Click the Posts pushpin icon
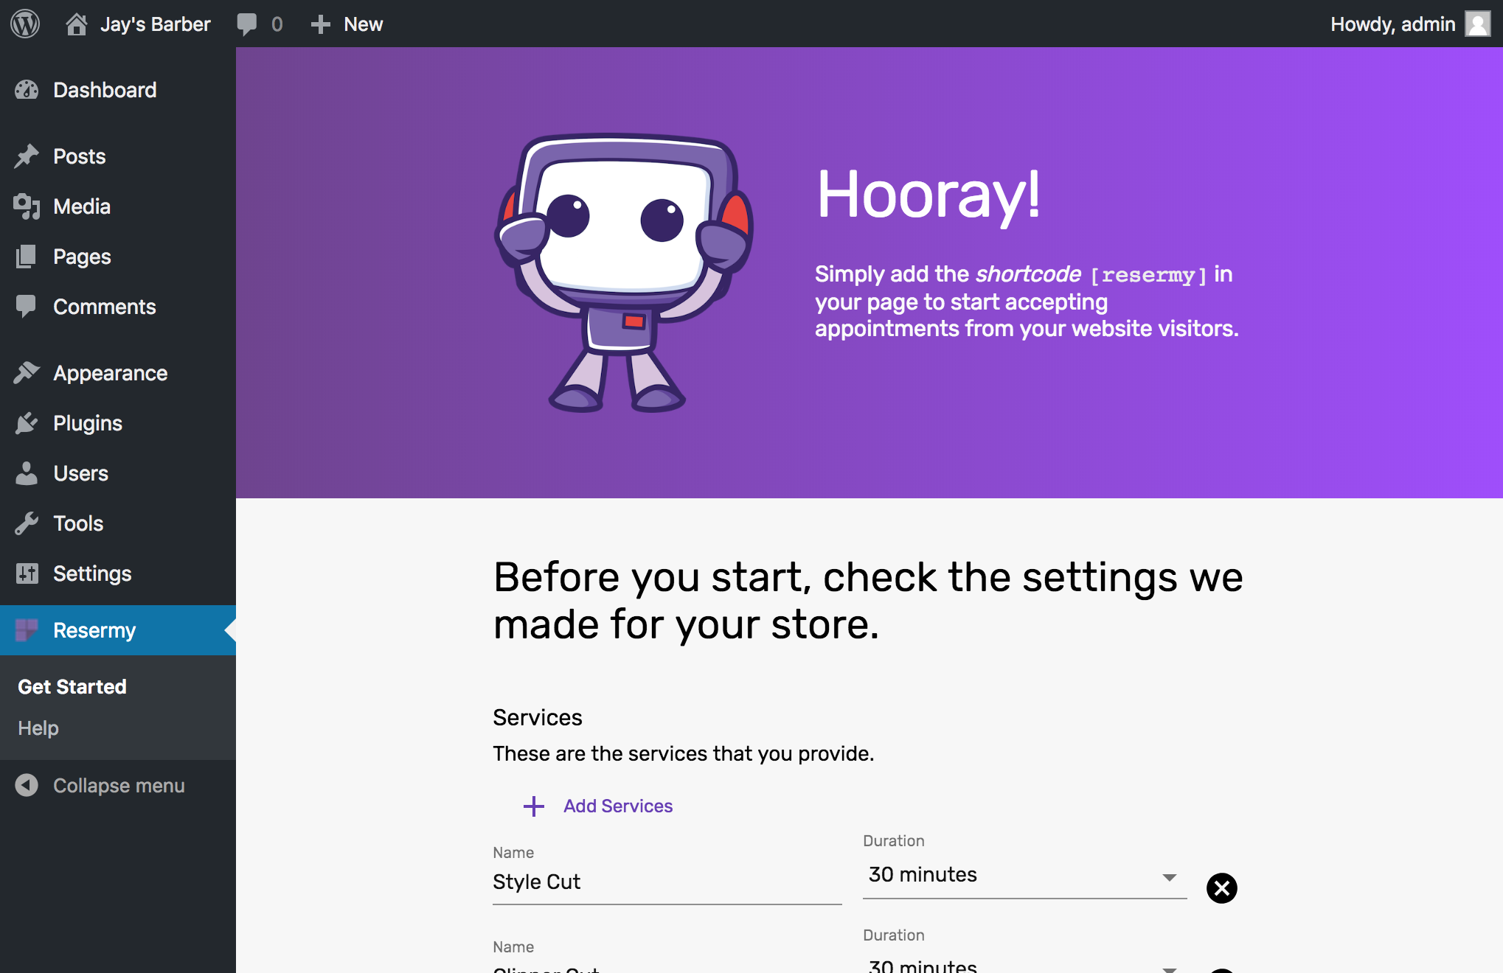 [27, 156]
